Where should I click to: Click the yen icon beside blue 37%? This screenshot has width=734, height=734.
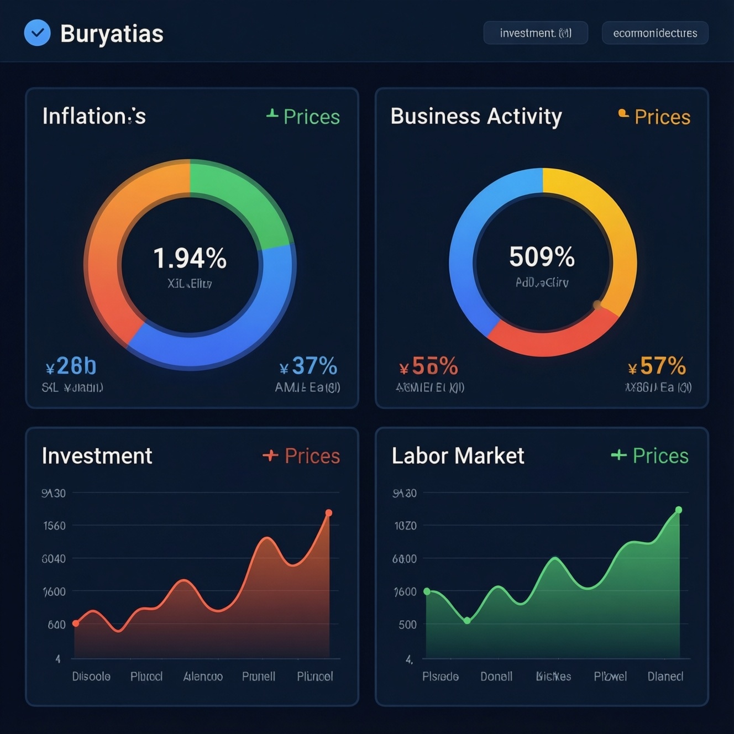284,369
